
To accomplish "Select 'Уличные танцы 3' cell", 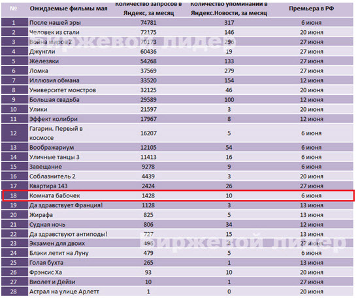I will (x=54, y=157).
